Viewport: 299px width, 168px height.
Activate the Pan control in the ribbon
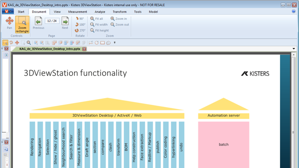click(x=9, y=23)
